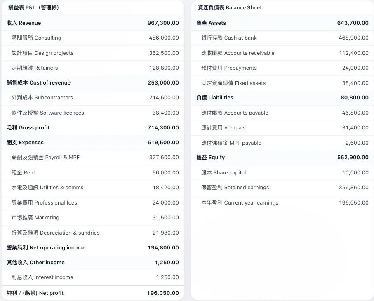Click the net profit 196,050.00 value
This screenshot has height=301, width=374.
click(x=163, y=293)
